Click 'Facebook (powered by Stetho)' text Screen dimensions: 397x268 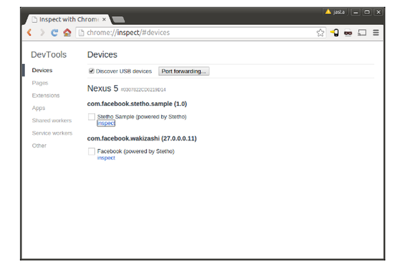click(136, 151)
